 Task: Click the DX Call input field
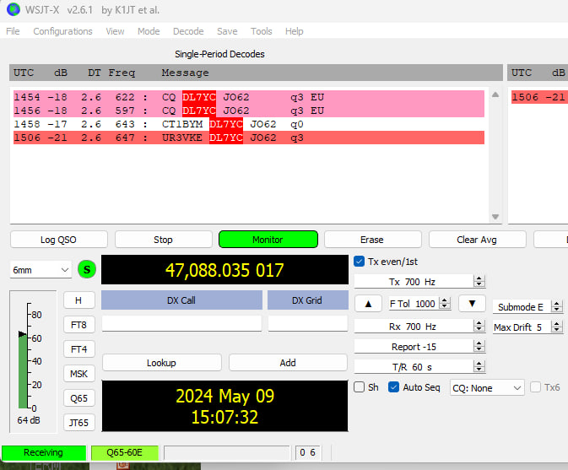tap(181, 323)
